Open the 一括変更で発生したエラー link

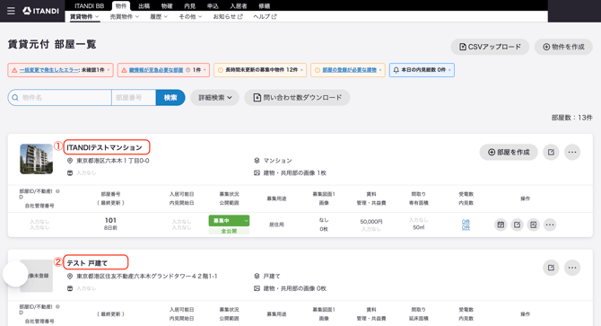[x=49, y=70]
